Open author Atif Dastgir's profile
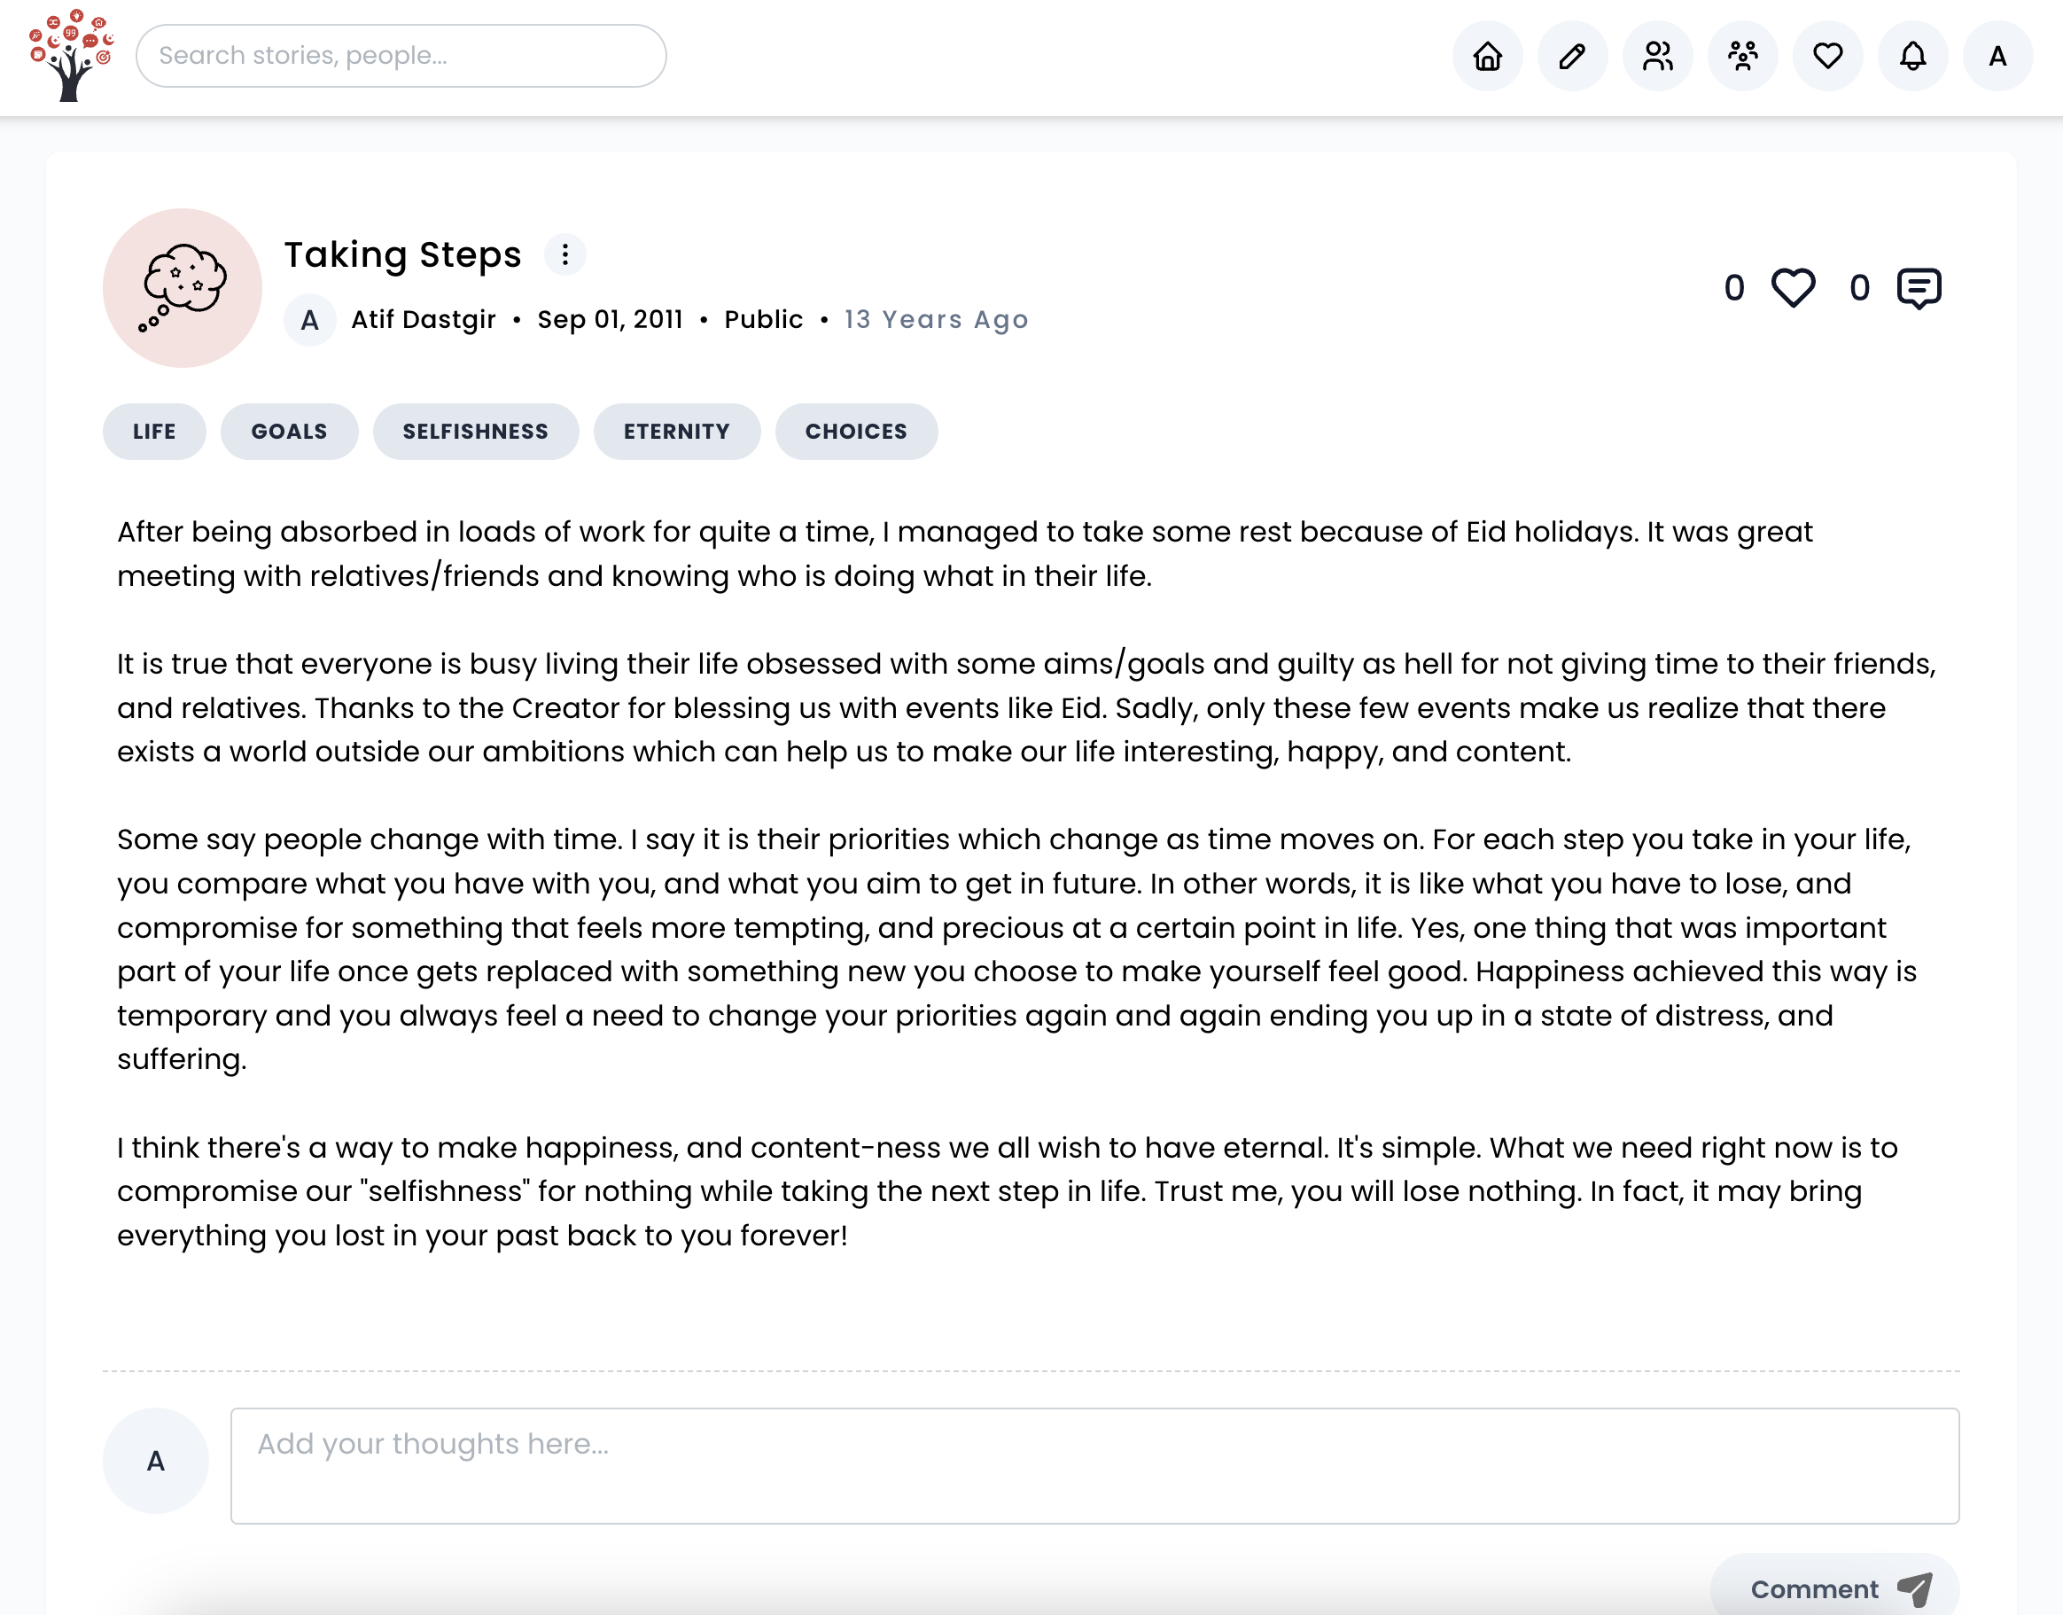This screenshot has height=1615, width=2063. click(x=423, y=320)
